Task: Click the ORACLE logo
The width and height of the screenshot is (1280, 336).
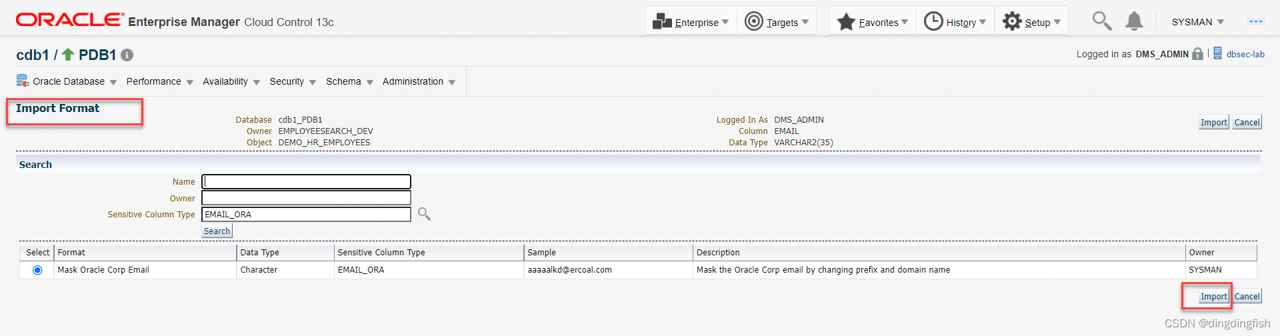Action: point(69,19)
